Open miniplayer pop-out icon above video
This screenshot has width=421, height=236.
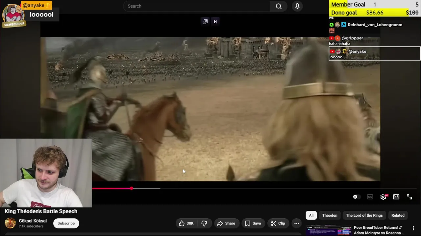(205, 22)
